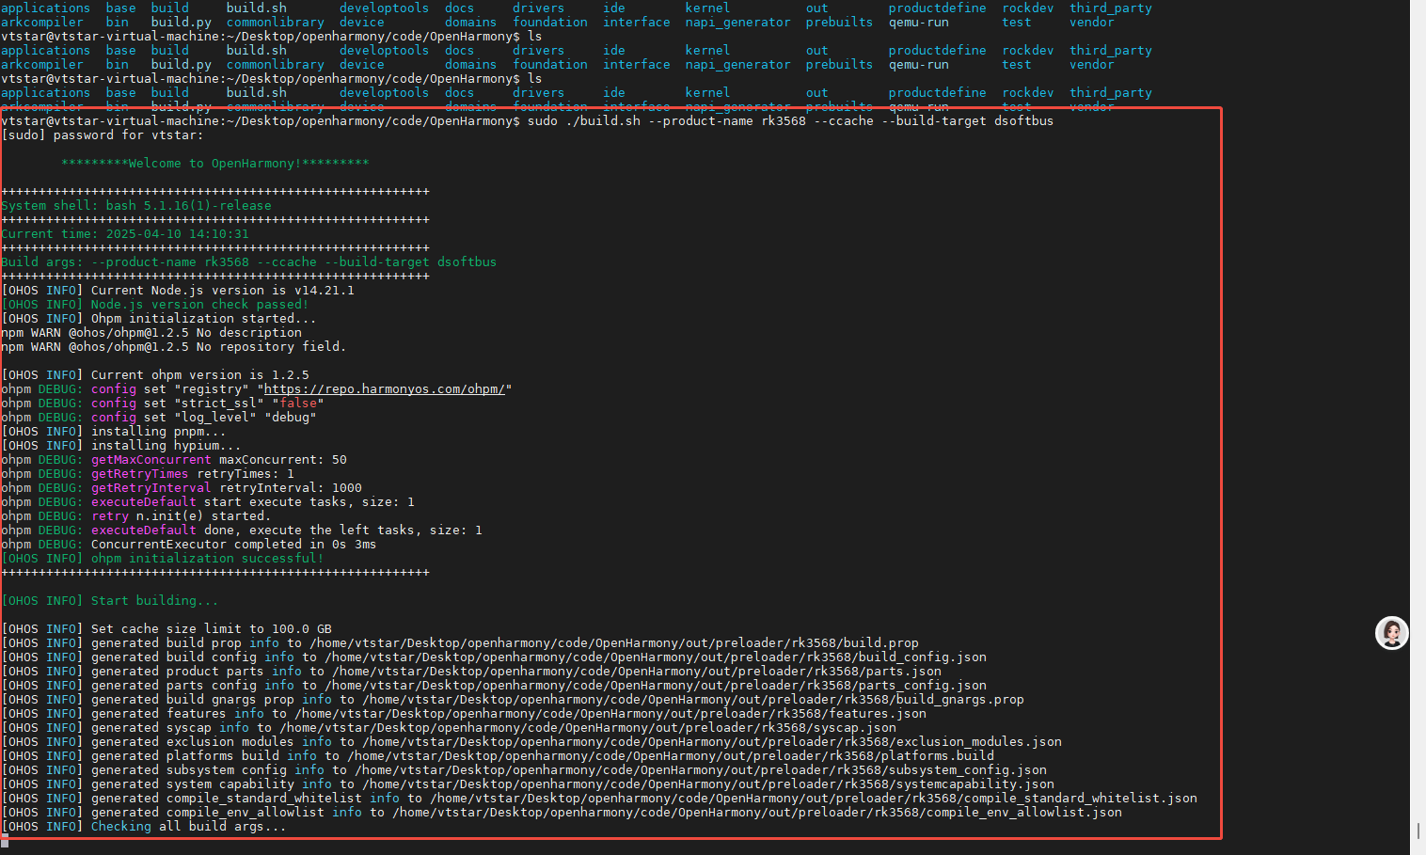Click the path ending in platforms.build
Screen dimensions: 1426x855
coord(671,755)
